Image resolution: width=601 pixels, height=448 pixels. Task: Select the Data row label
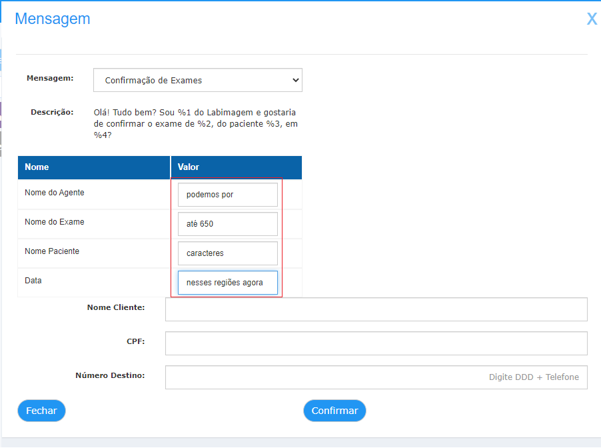coord(33,281)
